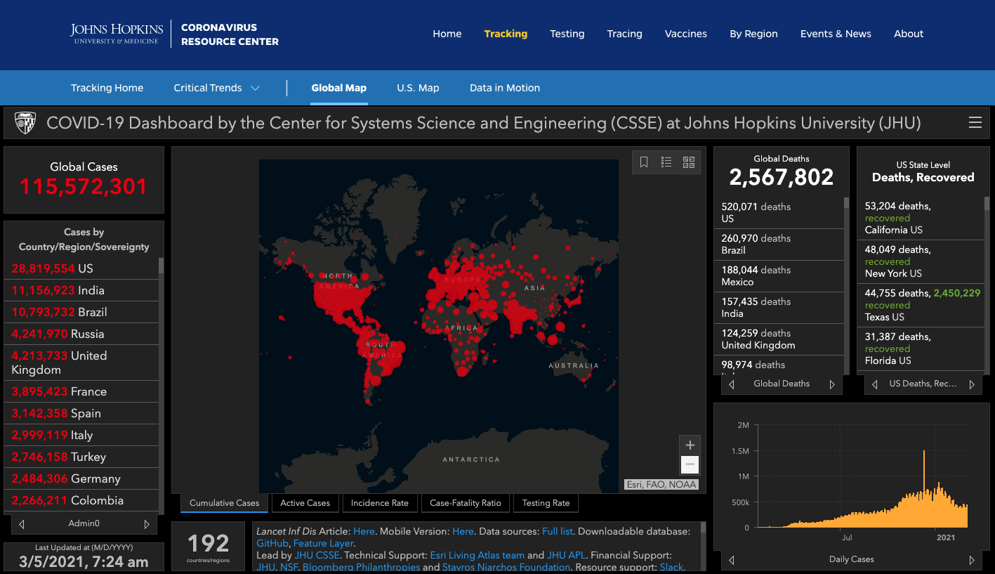
Task: Open the U.S. Map page
Action: pyautogui.click(x=418, y=88)
